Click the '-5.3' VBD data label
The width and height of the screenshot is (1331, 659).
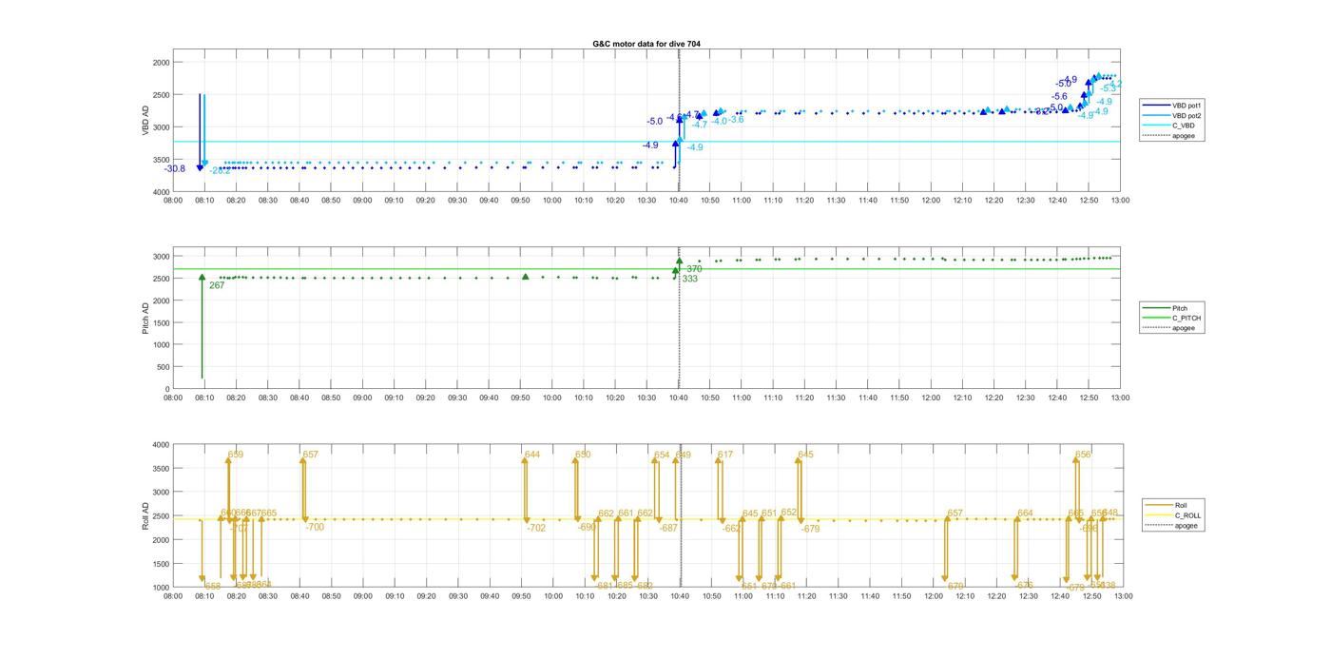1109,88
